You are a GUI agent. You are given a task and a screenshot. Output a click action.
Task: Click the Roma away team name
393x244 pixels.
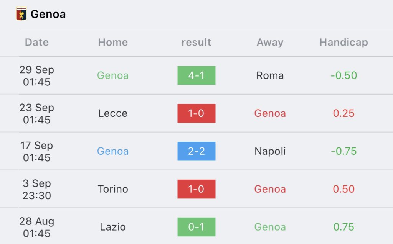tap(270, 75)
